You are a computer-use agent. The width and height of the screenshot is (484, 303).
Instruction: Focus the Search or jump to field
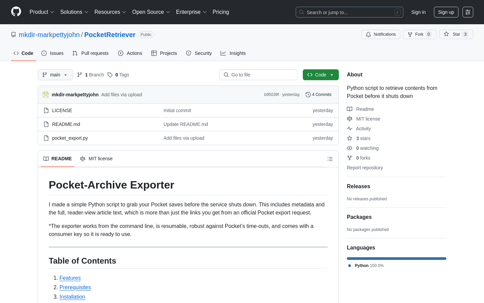tap(350, 12)
